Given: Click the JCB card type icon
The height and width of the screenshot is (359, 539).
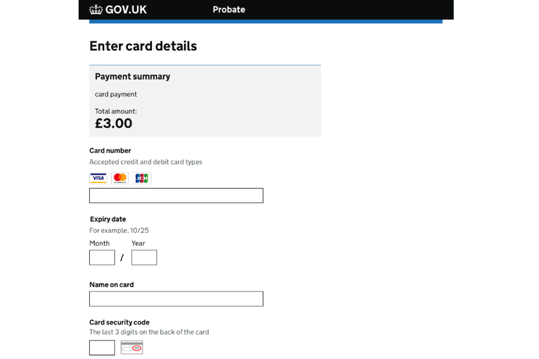Looking at the screenshot, I should (142, 178).
